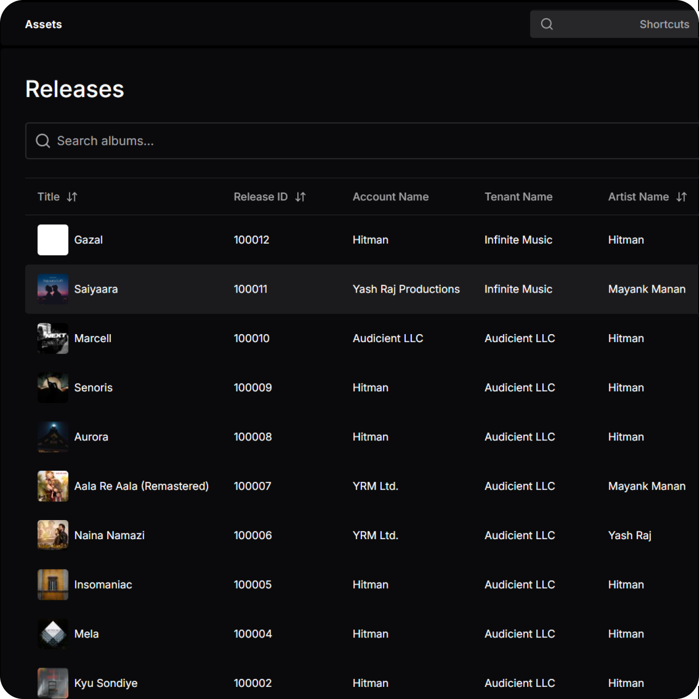699x699 pixels.
Task: Click the blank white cover of Gazal
Action: (53, 240)
